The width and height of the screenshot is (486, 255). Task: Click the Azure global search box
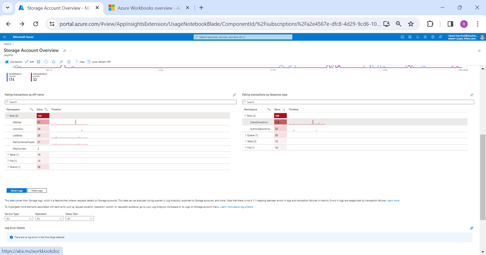point(243,37)
